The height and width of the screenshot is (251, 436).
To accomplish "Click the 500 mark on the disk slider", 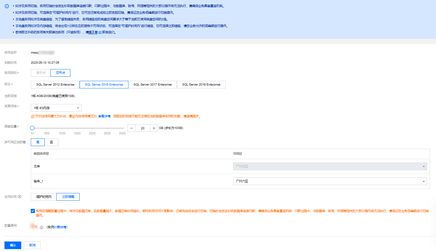I will tap(47, 133).
